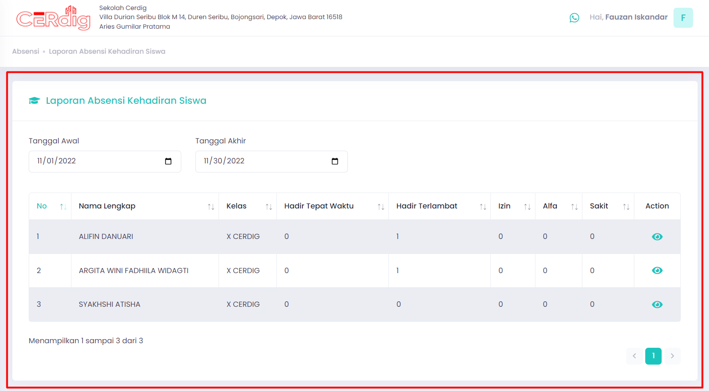Click the next page chevron

coord(672,356)
